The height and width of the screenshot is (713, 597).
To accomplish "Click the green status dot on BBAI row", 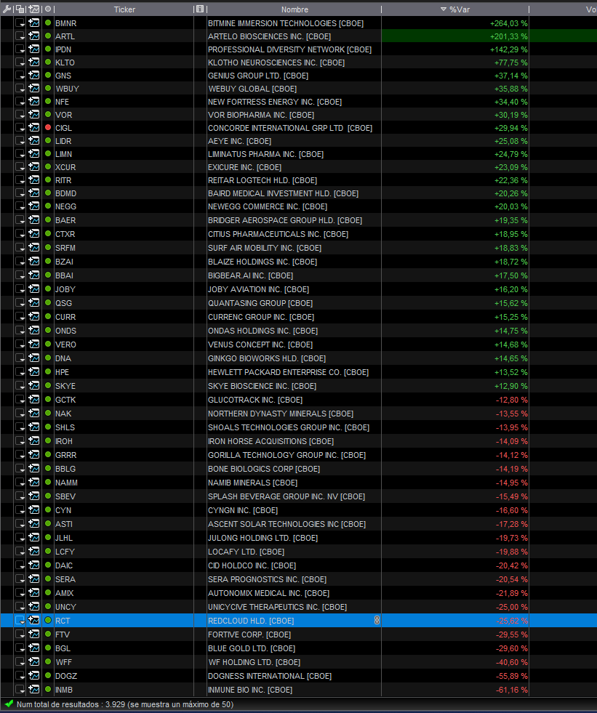I will tap(48, 275).
